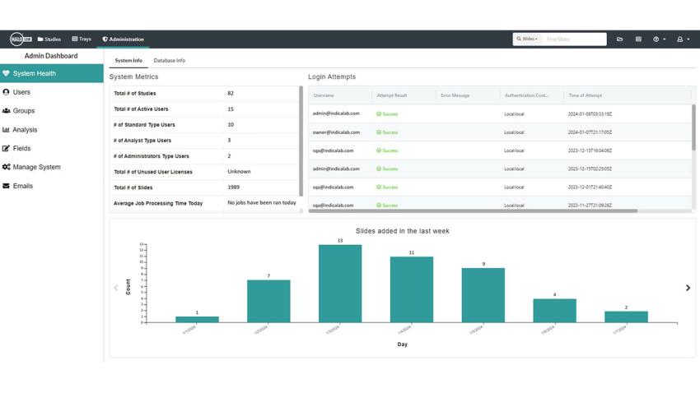Open Fields in the admin sidebar
The width and height of the screenshot is (700, 393).
tap(21, 149)
